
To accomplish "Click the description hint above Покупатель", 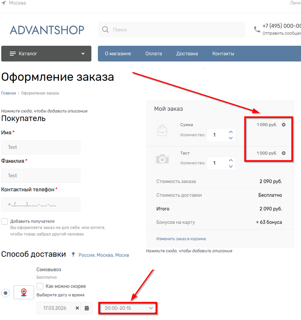I will click(x=44, y=111).
